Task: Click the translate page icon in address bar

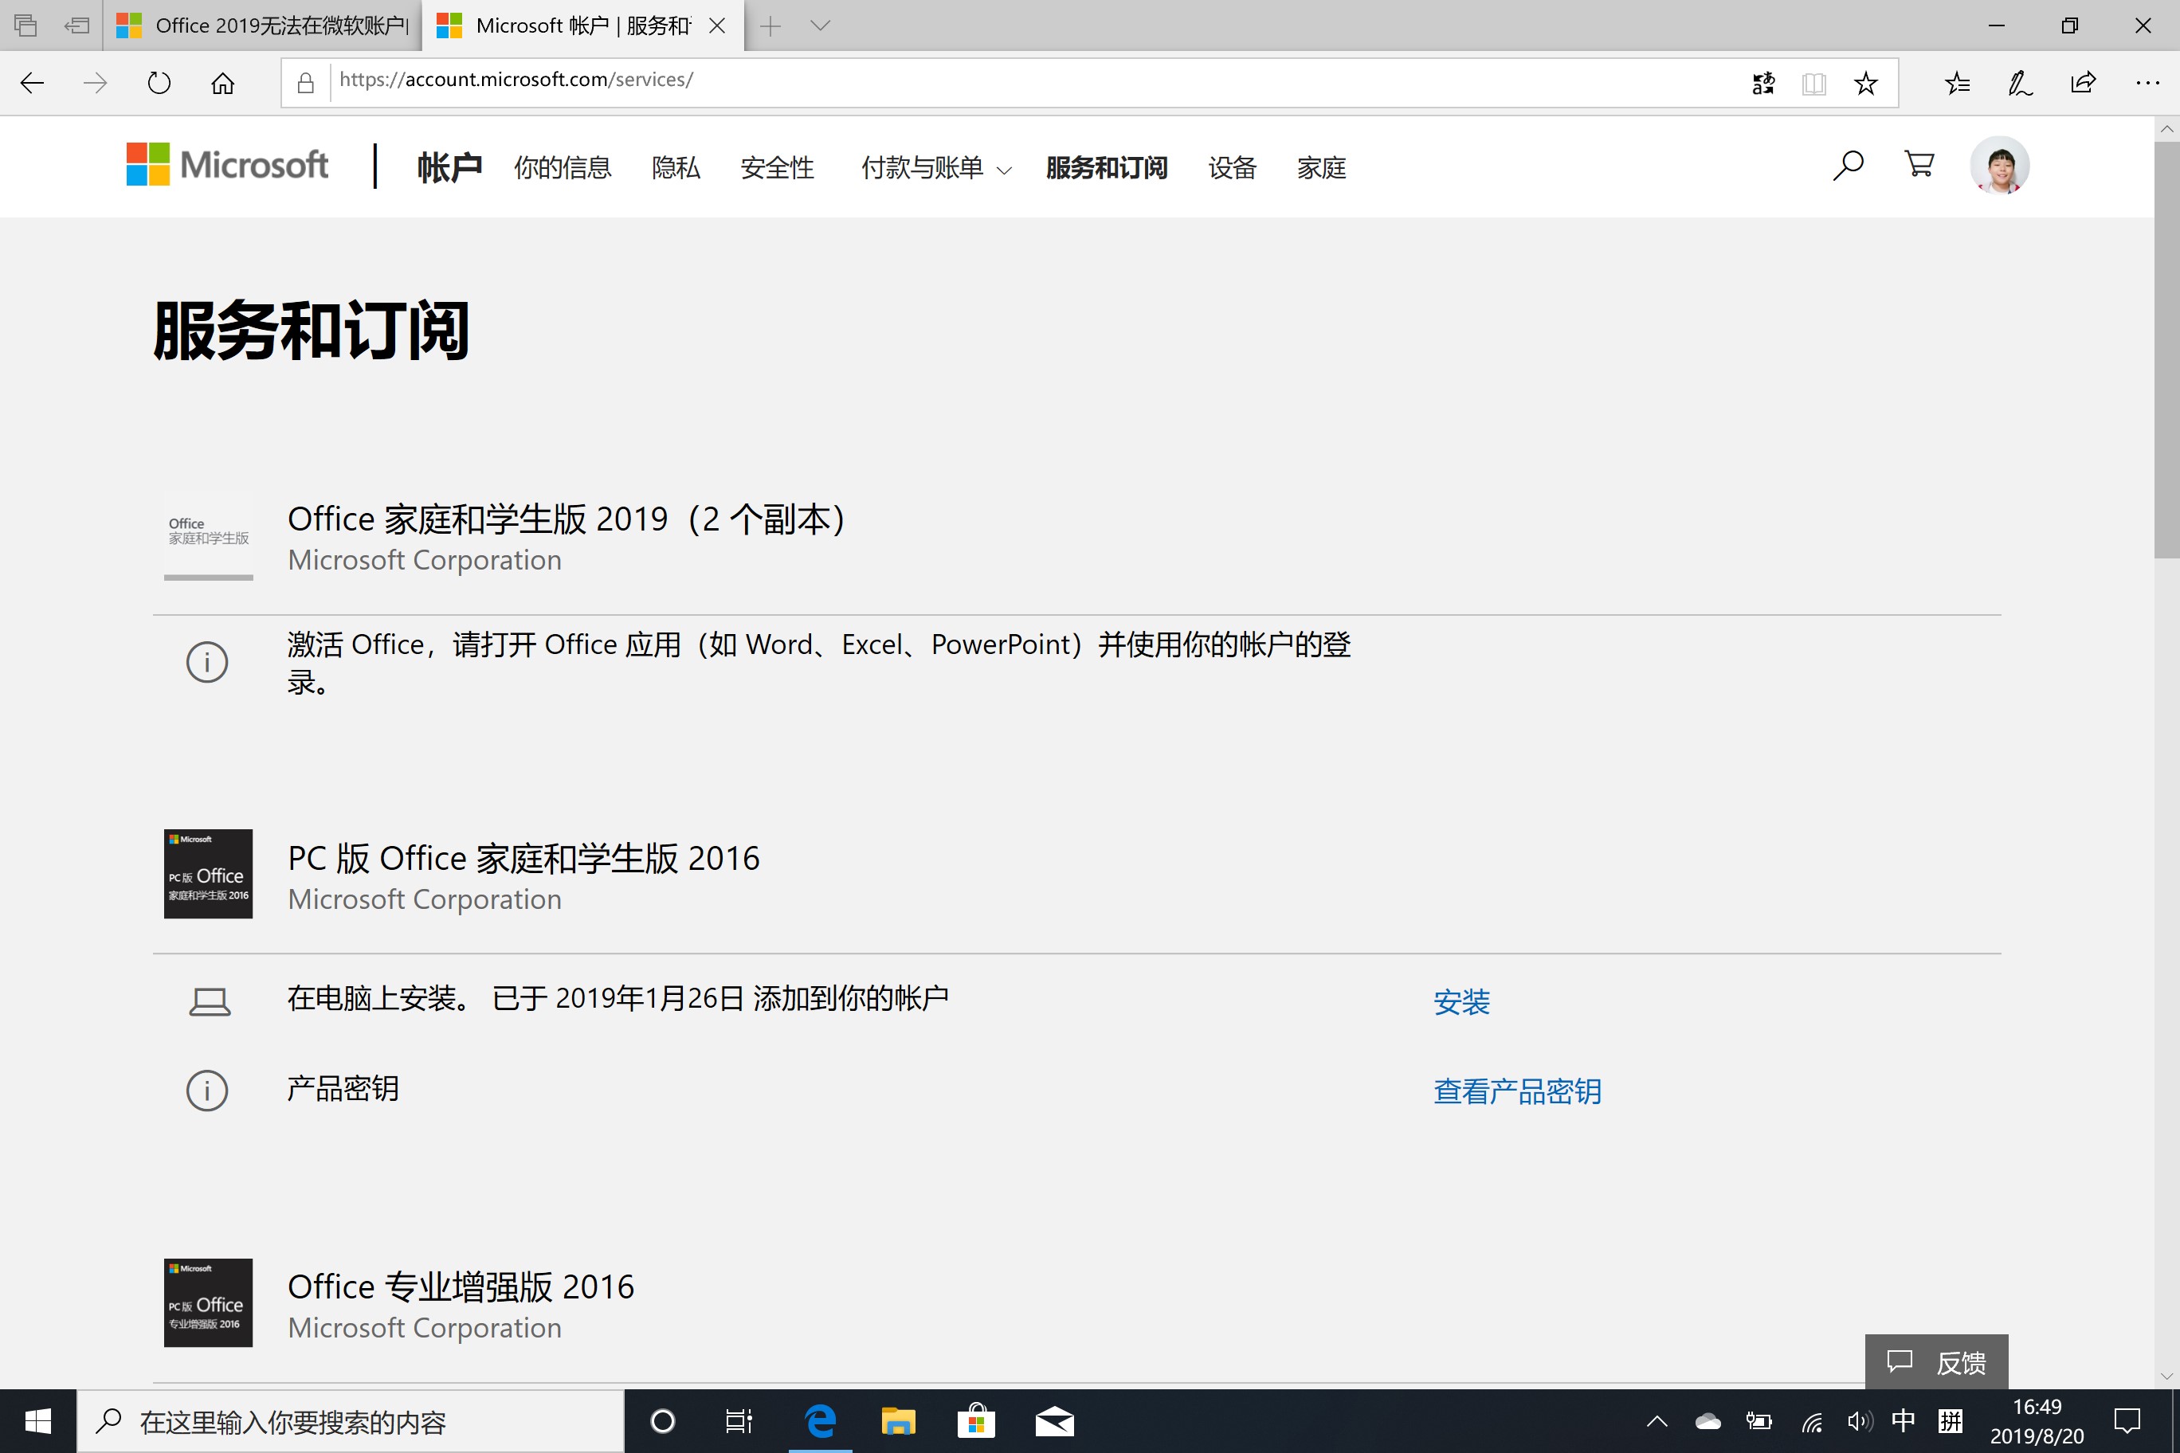Action: tap(1763, 84)
